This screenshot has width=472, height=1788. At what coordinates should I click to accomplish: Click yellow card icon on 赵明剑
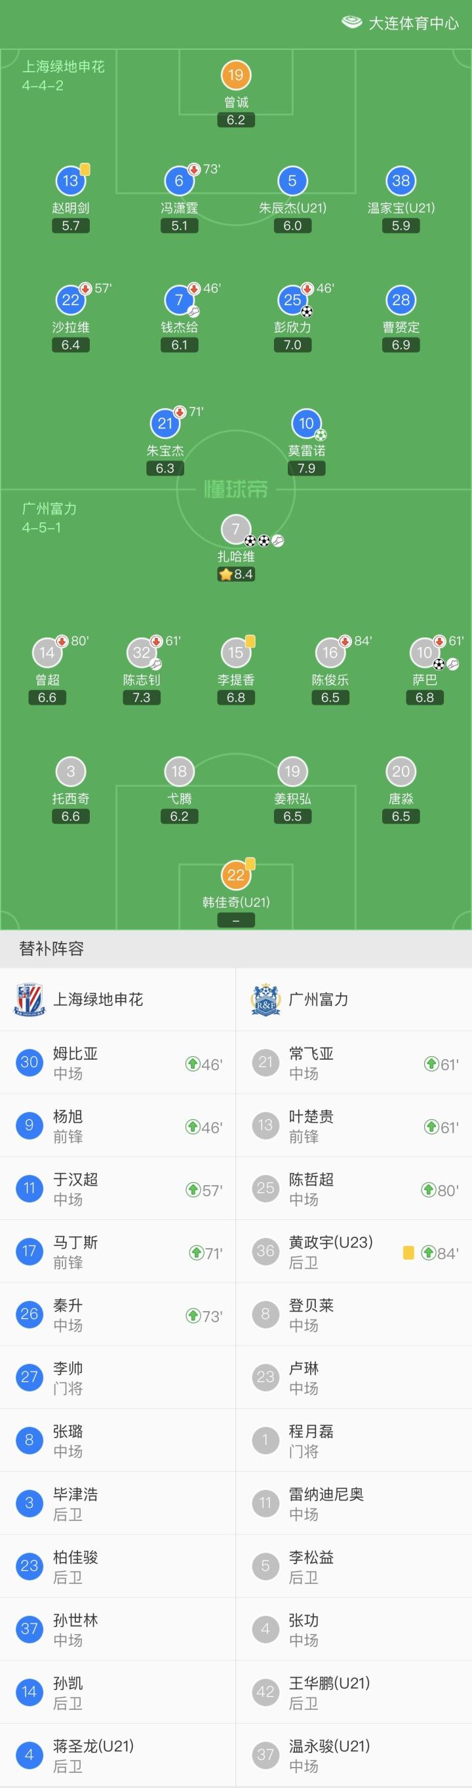85,169
